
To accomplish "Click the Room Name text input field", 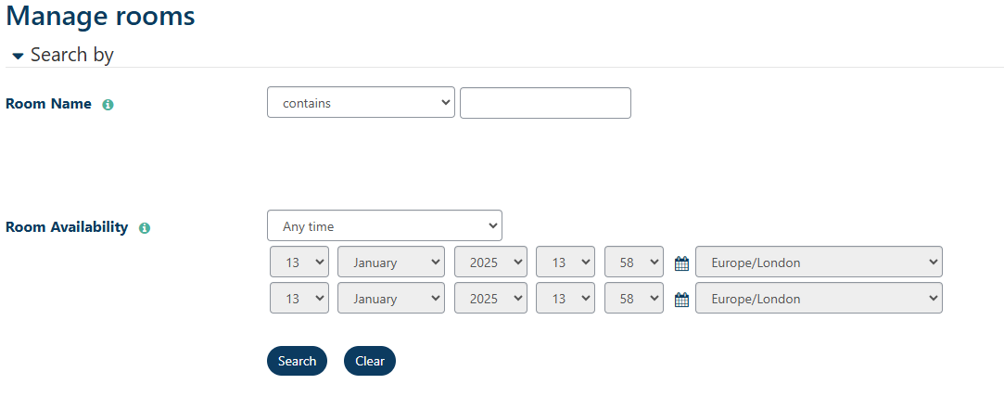I will [x=545, y=103].
